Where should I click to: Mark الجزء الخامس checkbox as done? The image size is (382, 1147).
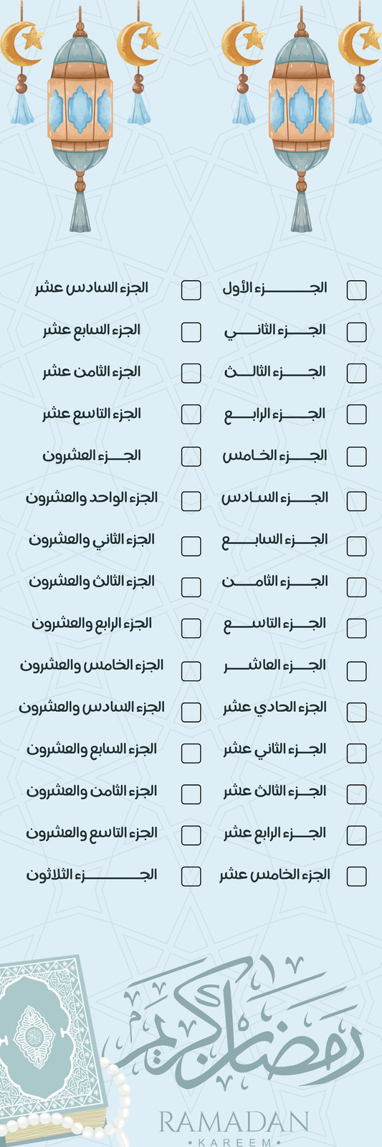coord(356,457)
